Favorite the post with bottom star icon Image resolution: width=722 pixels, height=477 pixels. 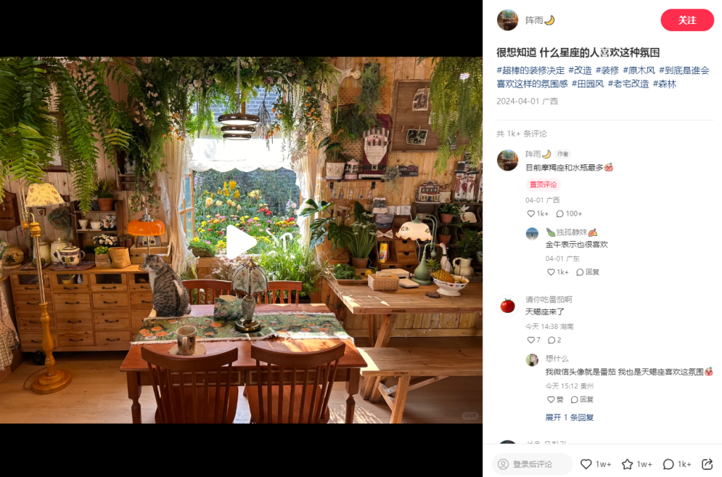627,464
